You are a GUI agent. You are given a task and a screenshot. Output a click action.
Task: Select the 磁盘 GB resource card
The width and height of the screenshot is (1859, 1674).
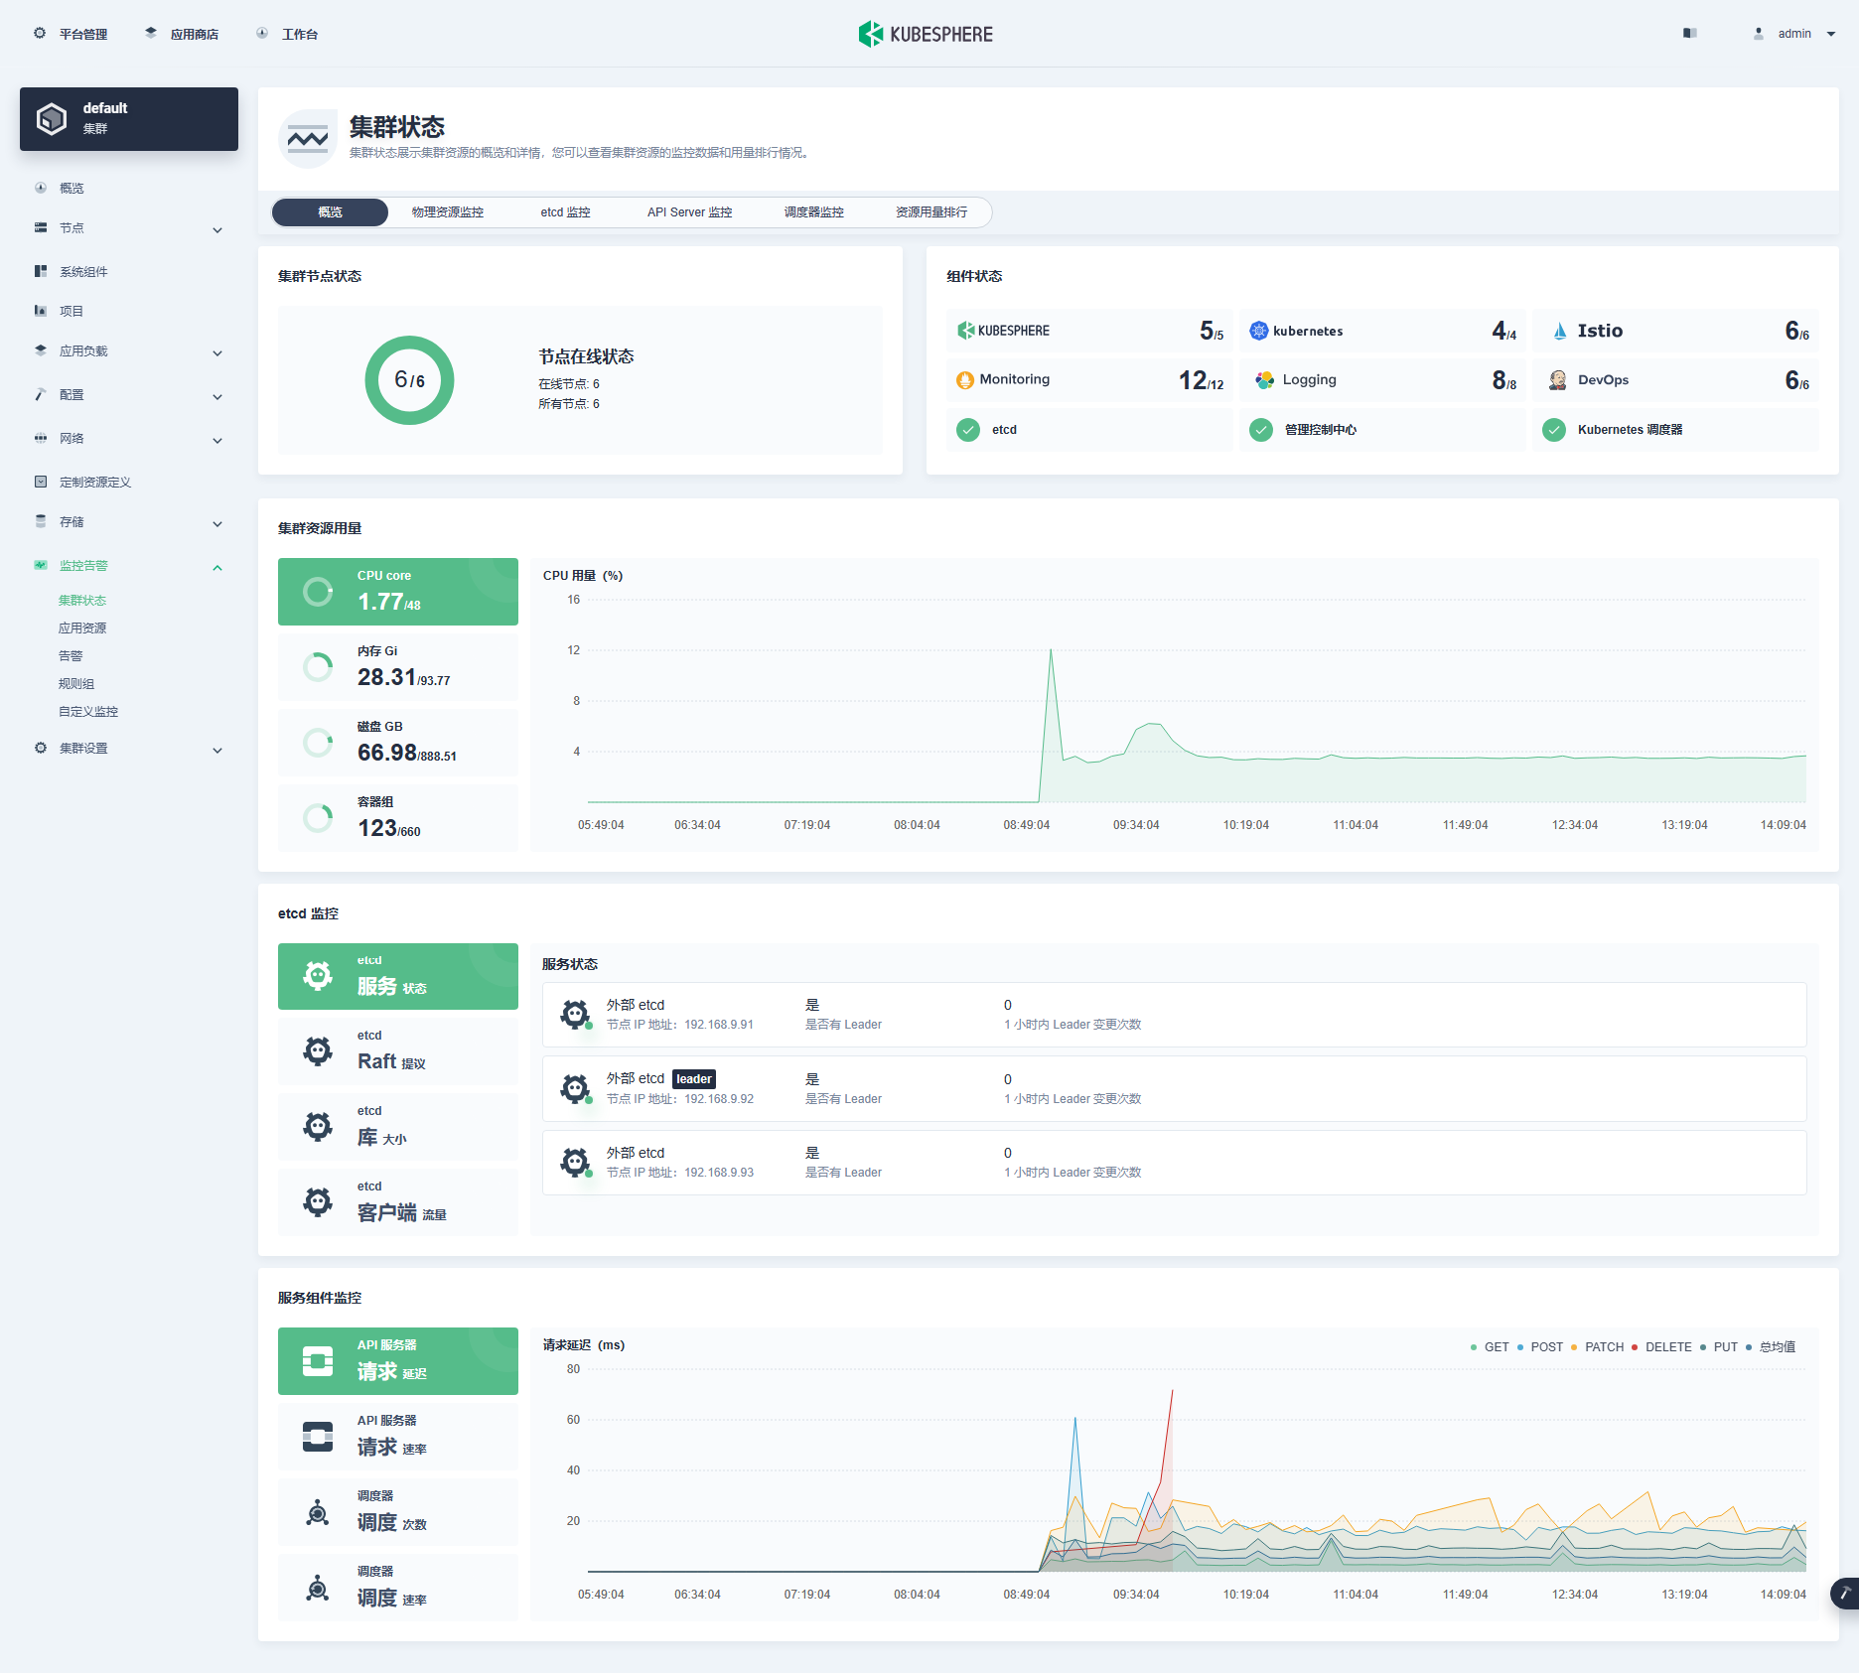point(397,743)
